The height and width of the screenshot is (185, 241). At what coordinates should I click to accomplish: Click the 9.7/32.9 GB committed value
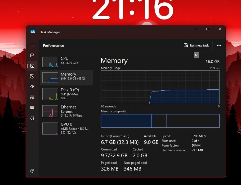point(114,156)
